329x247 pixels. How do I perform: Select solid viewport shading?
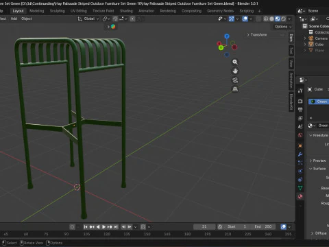[271, 19]
